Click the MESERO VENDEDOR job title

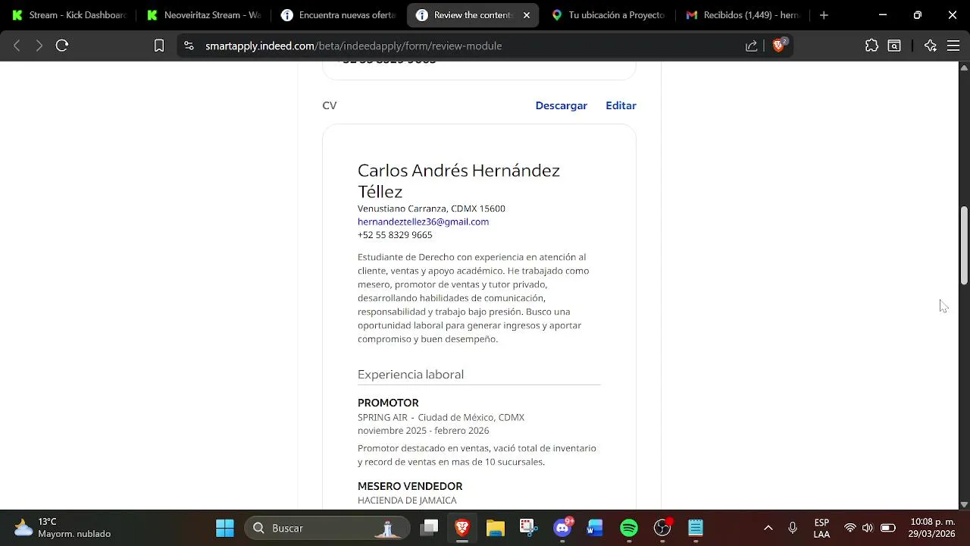click(410, 486)
